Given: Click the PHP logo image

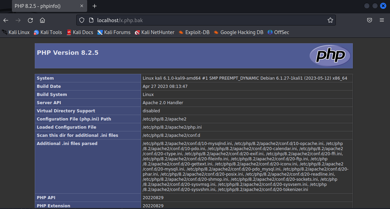Looking at the screenshot, I should pyautogui.click(x=330, y=56).
